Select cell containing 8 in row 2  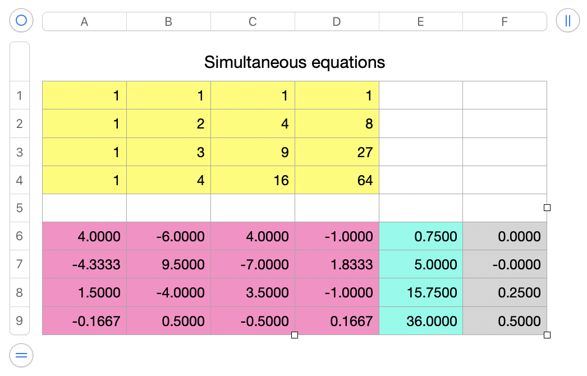click(x=337, y=123)
